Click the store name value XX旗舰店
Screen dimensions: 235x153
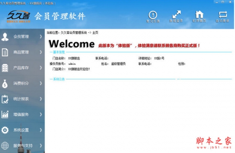click(x=74, y=58)
